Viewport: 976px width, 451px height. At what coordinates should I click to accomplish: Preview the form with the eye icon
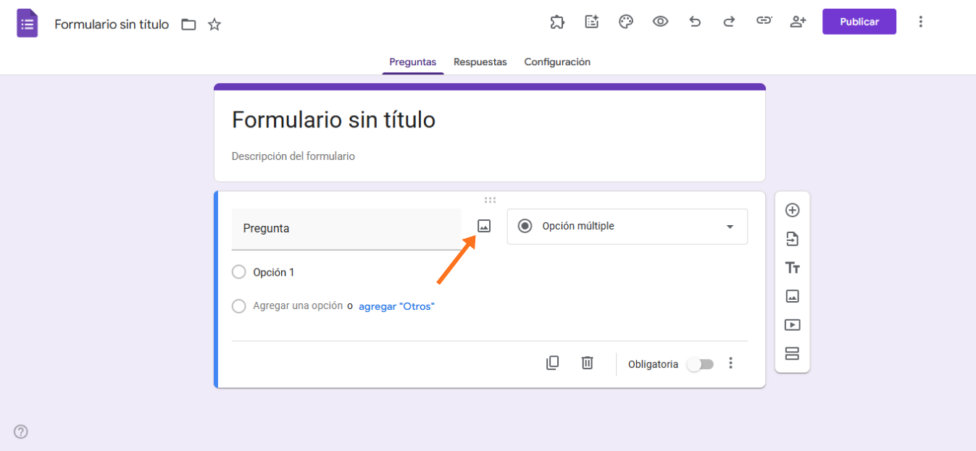(660, 22)
